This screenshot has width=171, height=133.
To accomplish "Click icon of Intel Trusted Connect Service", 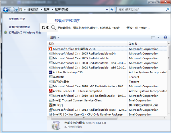I will [x=51, y=100].
